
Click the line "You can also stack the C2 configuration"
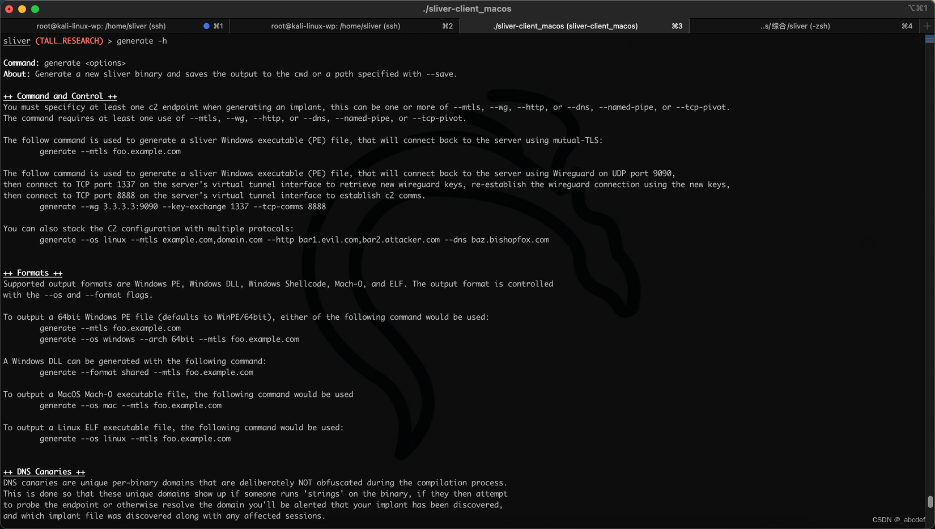148,229
